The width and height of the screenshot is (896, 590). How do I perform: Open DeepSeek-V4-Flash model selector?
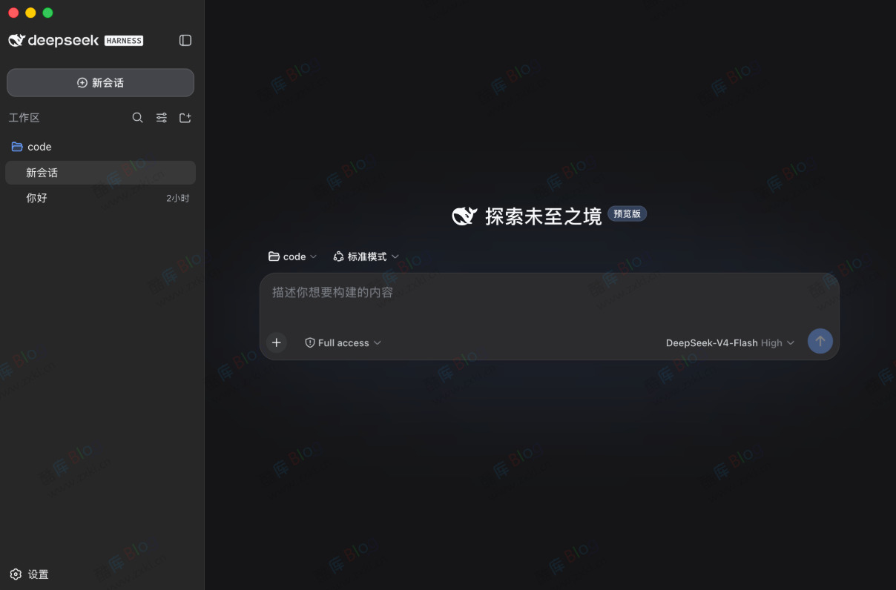(730, 342)
